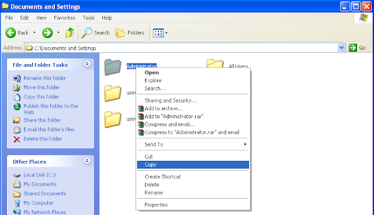
Task: Open the Favorites menu
Action: 64,18
